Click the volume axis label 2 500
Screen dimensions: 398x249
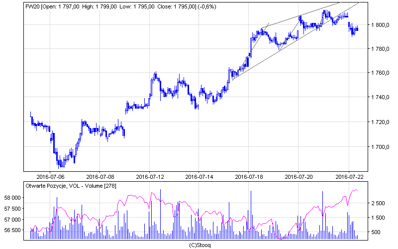point(378,203)
